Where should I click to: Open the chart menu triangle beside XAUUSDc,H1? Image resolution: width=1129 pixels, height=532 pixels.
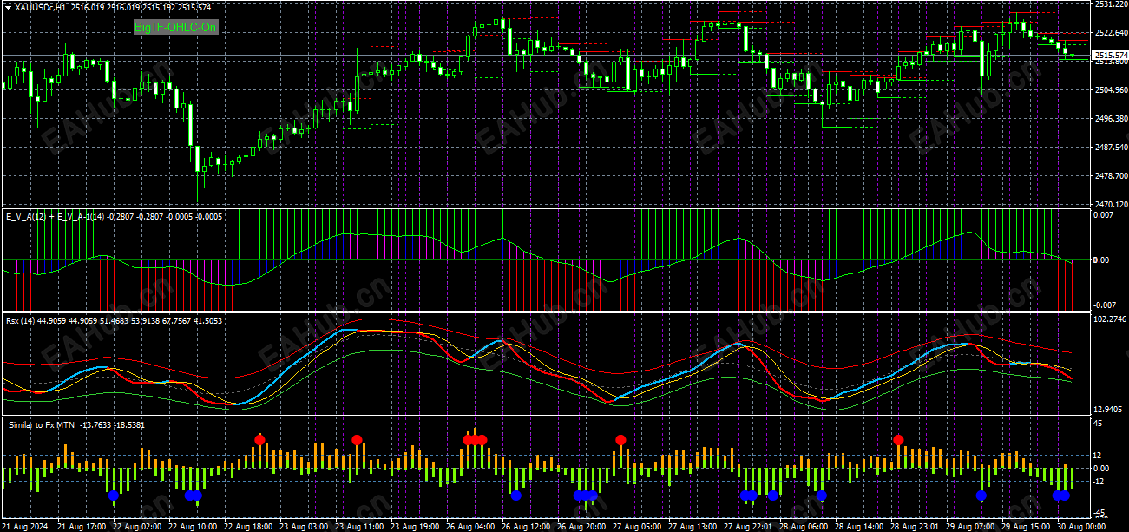coord(9,7)
